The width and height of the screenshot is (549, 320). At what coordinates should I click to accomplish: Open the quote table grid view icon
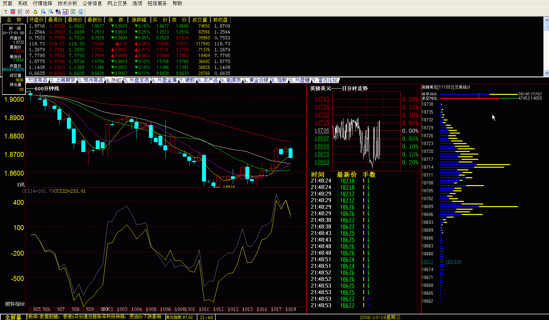click(13, 12)
